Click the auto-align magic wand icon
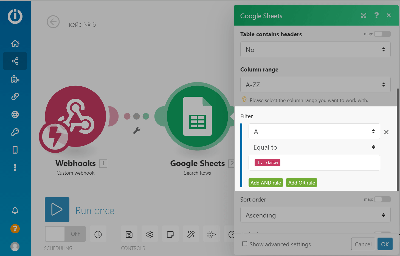400x256 pixels. pos(191,234)
